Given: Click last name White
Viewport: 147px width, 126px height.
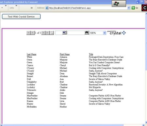Looking at the screenshot, I should point(29,57).
